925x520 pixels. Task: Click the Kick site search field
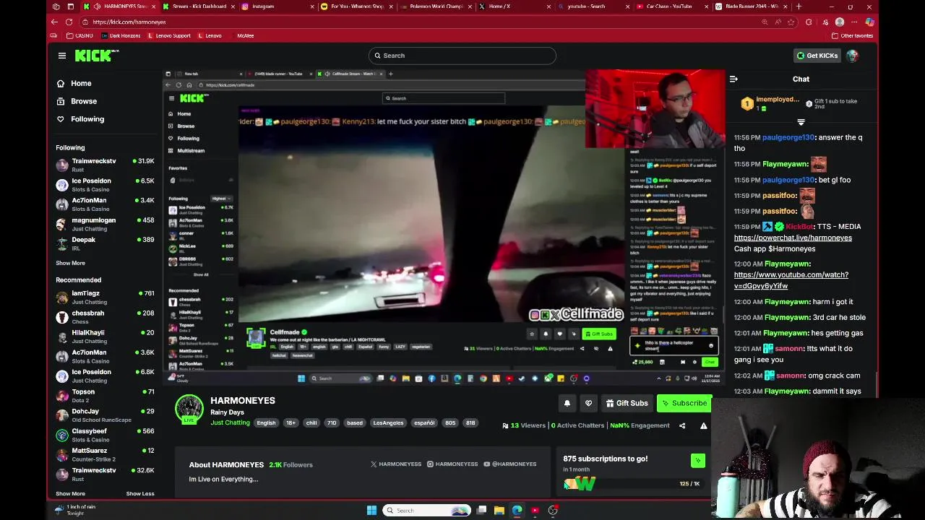click(462, 56)
